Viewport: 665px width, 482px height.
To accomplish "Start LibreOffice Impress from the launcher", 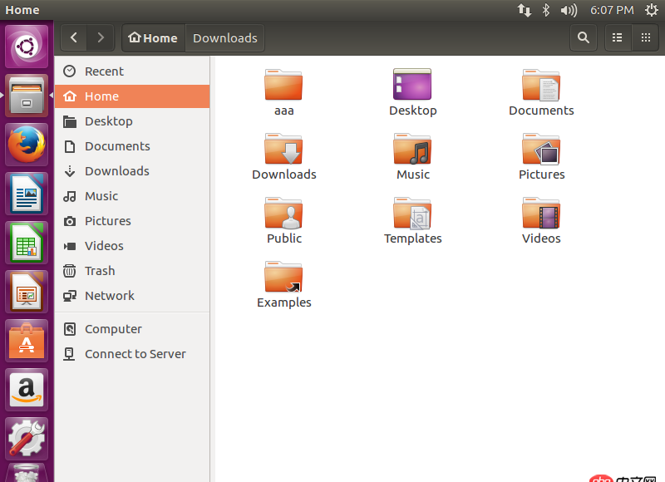I will click(x=26, y=291).
